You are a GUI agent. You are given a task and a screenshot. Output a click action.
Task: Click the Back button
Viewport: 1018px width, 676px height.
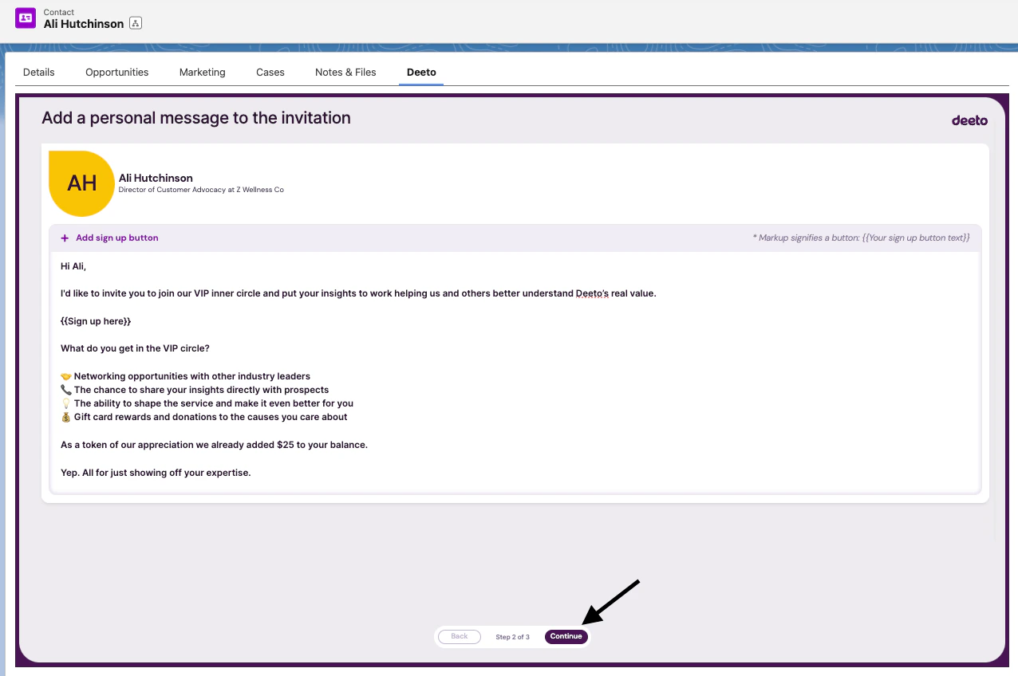(x=460, y=636)
